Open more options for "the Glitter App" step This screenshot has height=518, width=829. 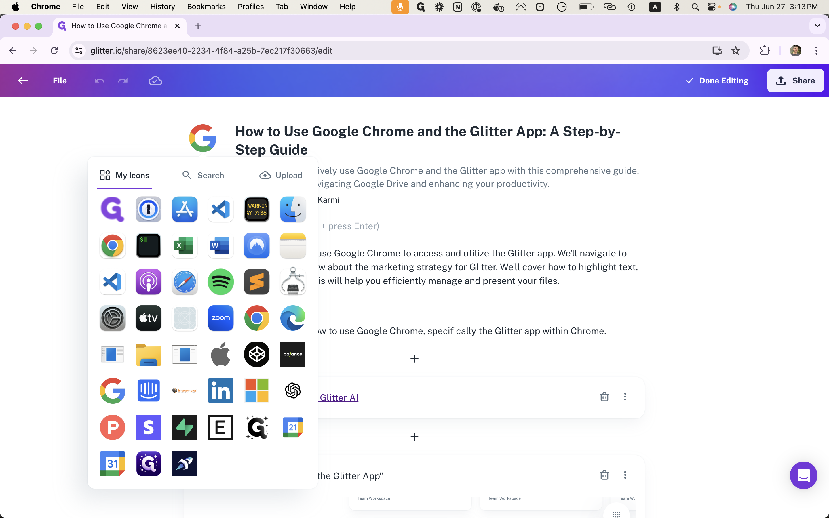(625, 475)
